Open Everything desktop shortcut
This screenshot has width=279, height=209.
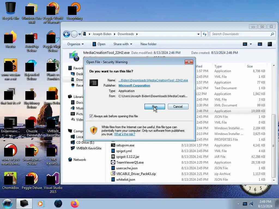(x=74, y=11)
